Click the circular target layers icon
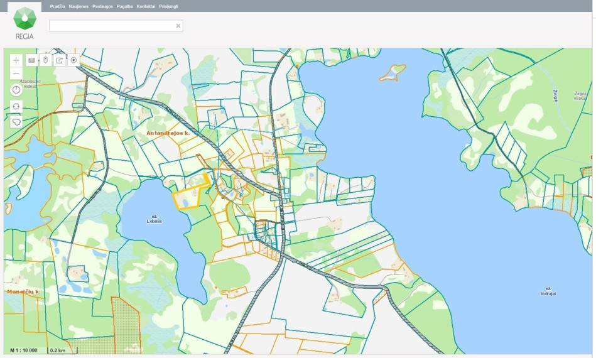This screenshot has width=596, height=358. 73,60
